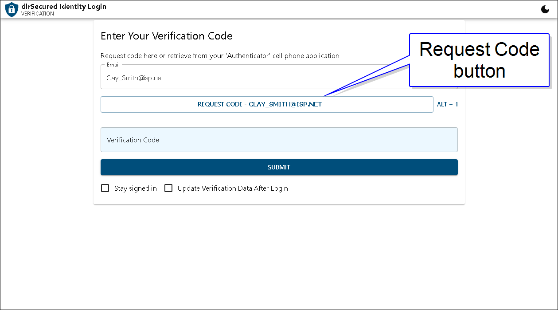The height and width of the screenshot is (310, 558).
Task: Click the 'Stay signed in' label text
Action: pyautogui.click(x=135, y=188)
